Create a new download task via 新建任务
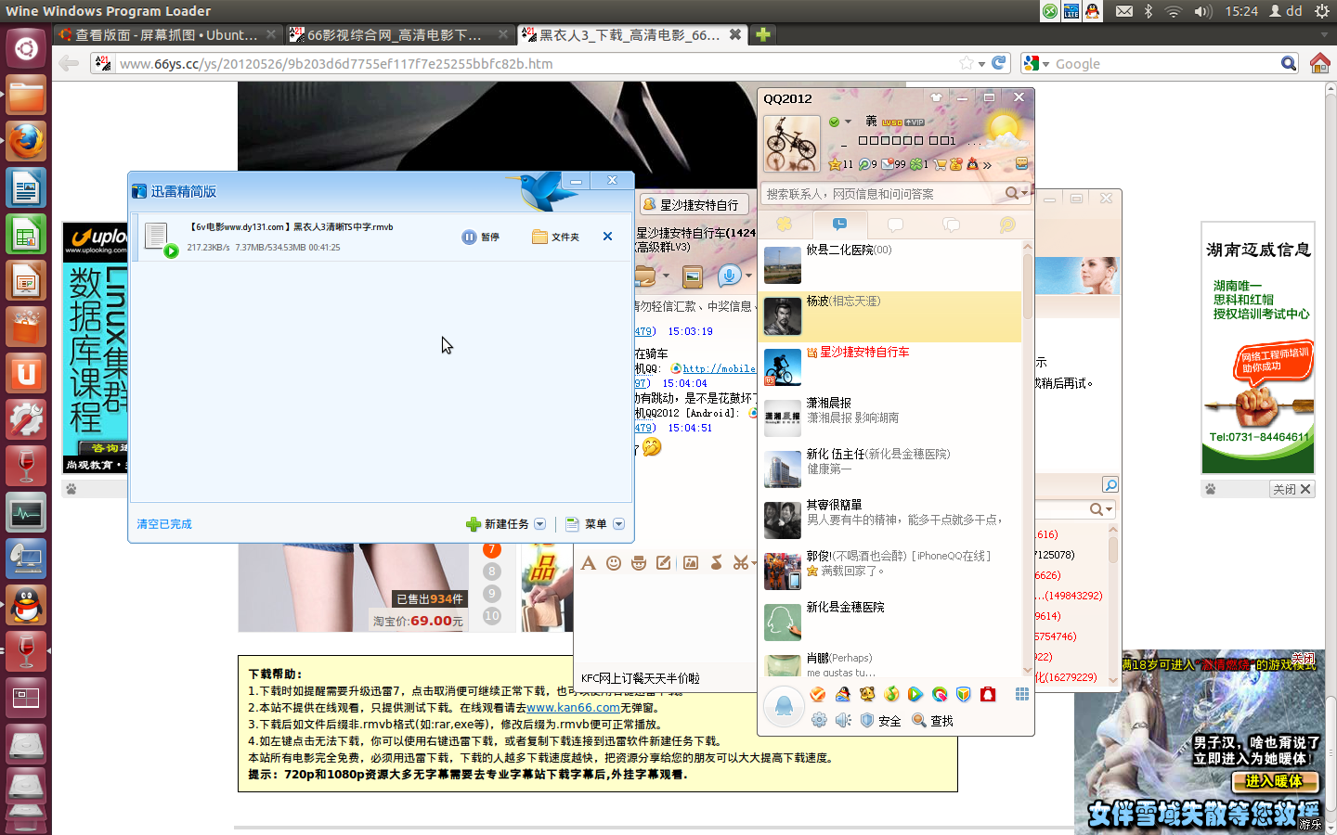The height and width of the screenshot is (835, 1337). pyautogui.click(x=498, y=524)
